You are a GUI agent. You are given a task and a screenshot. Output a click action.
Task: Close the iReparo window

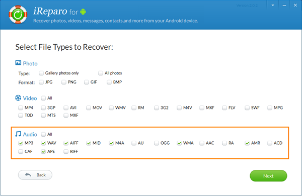[x=295, y=6]
